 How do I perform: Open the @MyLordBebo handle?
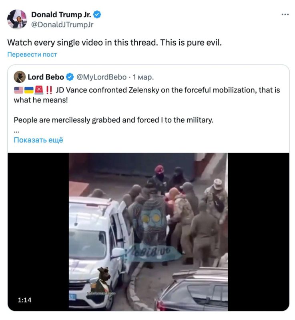click(x=101, y=77)
